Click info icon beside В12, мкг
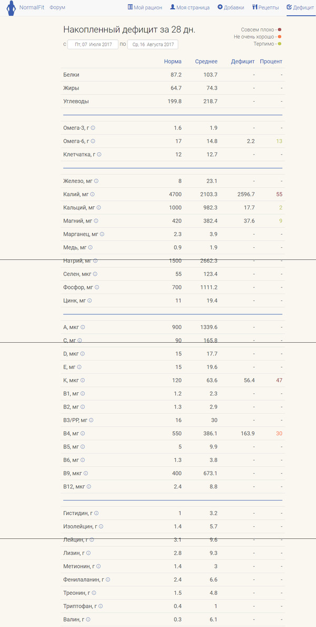 pos(89,487)
